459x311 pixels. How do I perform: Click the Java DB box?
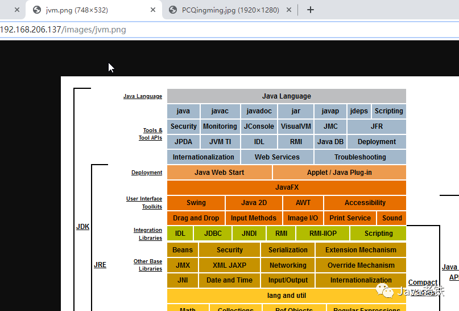330,142
